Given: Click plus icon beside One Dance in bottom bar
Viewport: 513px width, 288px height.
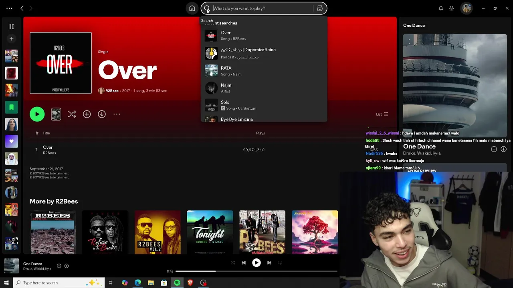Looking at the screenshot, I should pos(67,266).
